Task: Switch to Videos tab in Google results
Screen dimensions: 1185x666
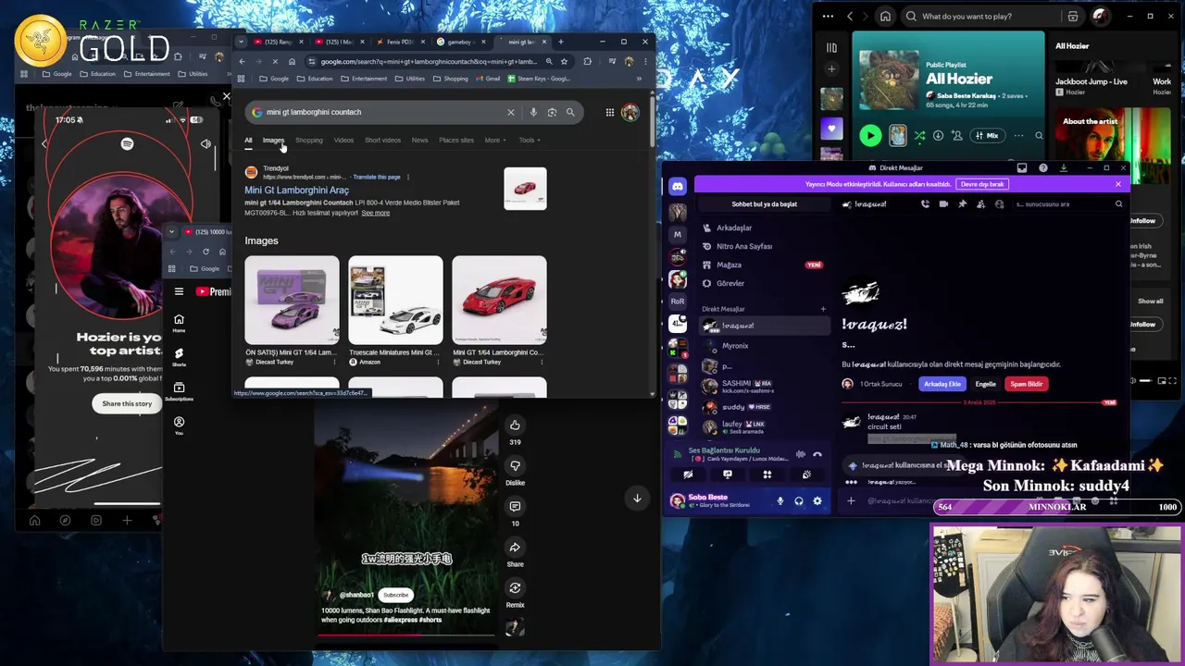Action: [343, 141]
